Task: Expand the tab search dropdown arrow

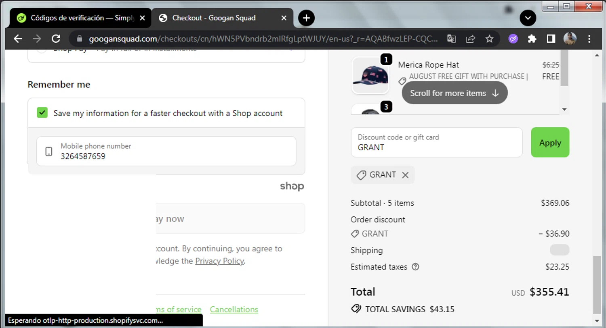Action: [528, 18]
